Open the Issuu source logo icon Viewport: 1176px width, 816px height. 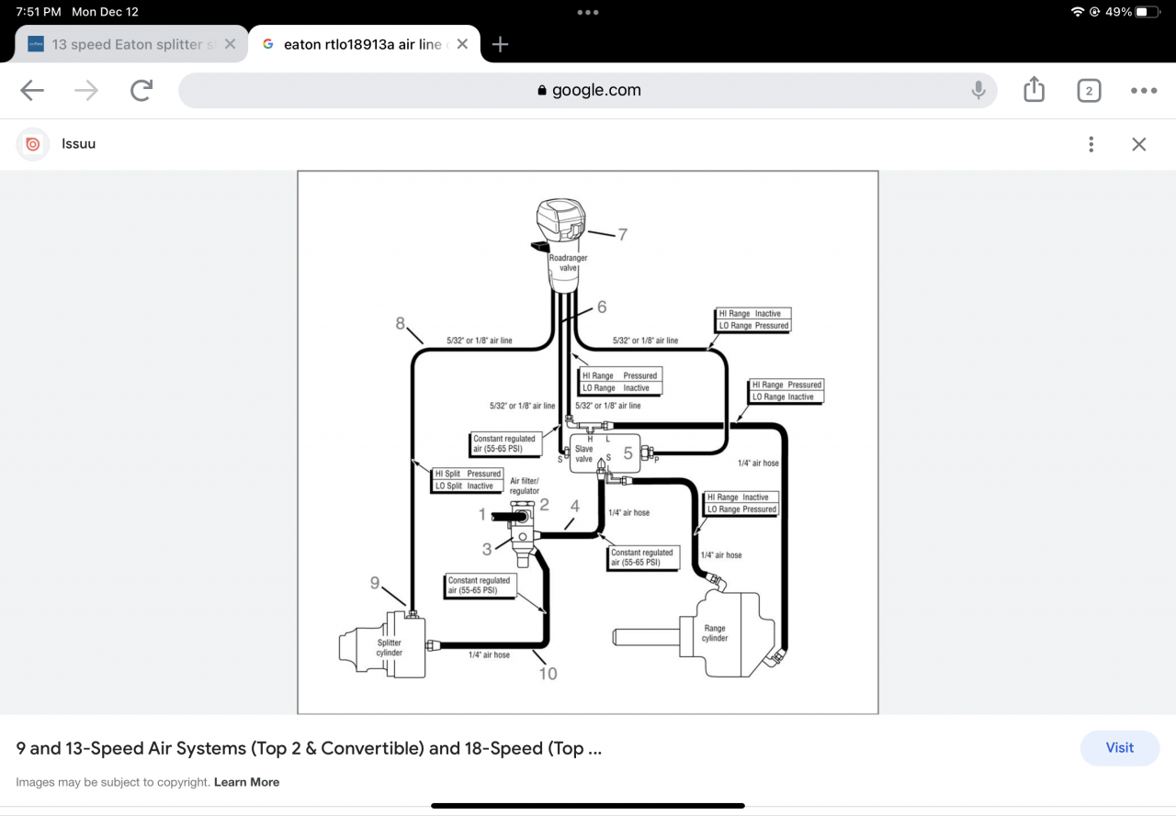(33, 144)
